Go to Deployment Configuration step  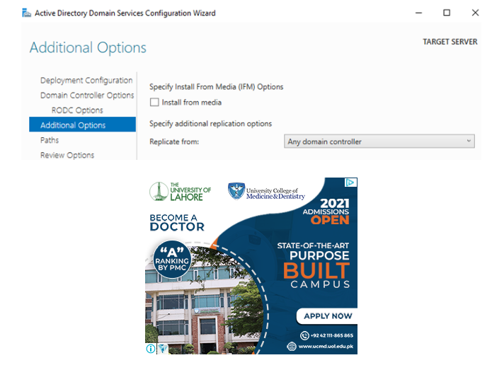[86, 80]
